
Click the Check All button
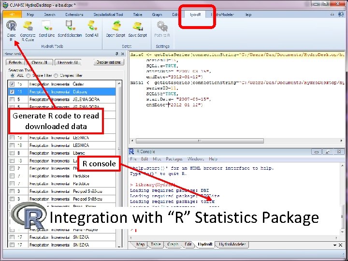pos(40,62)
